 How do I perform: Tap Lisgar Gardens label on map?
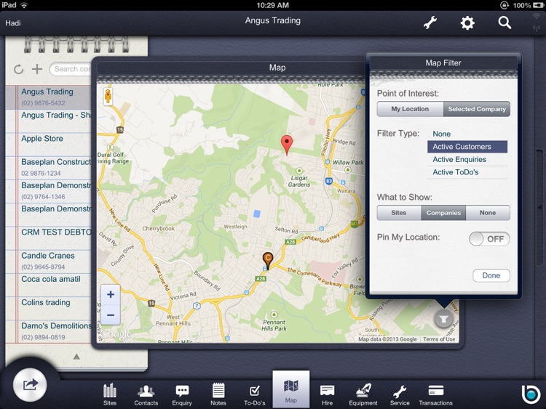click(x=298, y=181)
